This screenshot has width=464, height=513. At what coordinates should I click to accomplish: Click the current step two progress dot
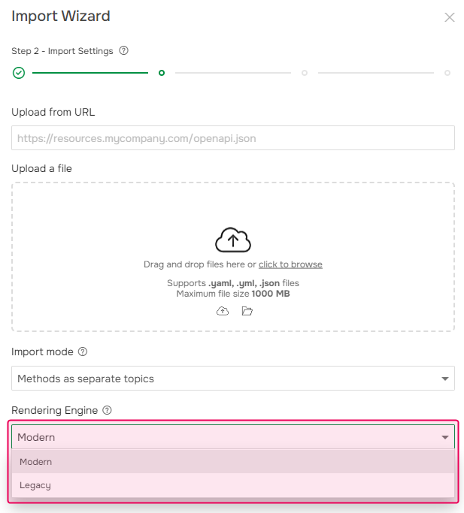click(162, 73)
